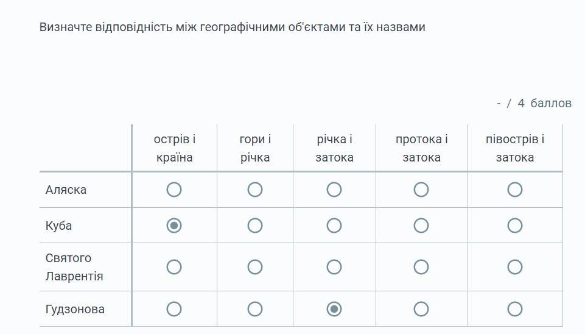Image resolution: width=585 pixels, height=334 pixels.
Task: Click selected 'острів і країна' radio for Куба
Action: (x=174, y=226)
